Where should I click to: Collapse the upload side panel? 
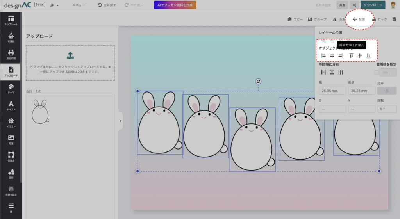(x=120, y=121)
